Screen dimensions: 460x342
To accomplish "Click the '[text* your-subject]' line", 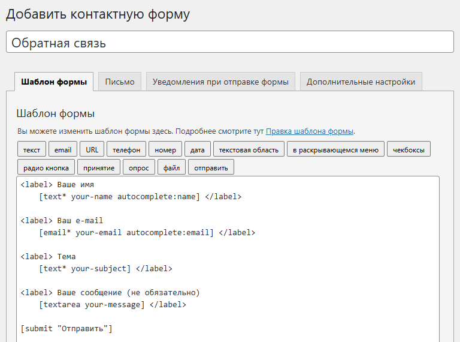I will (x=105, y=269).
